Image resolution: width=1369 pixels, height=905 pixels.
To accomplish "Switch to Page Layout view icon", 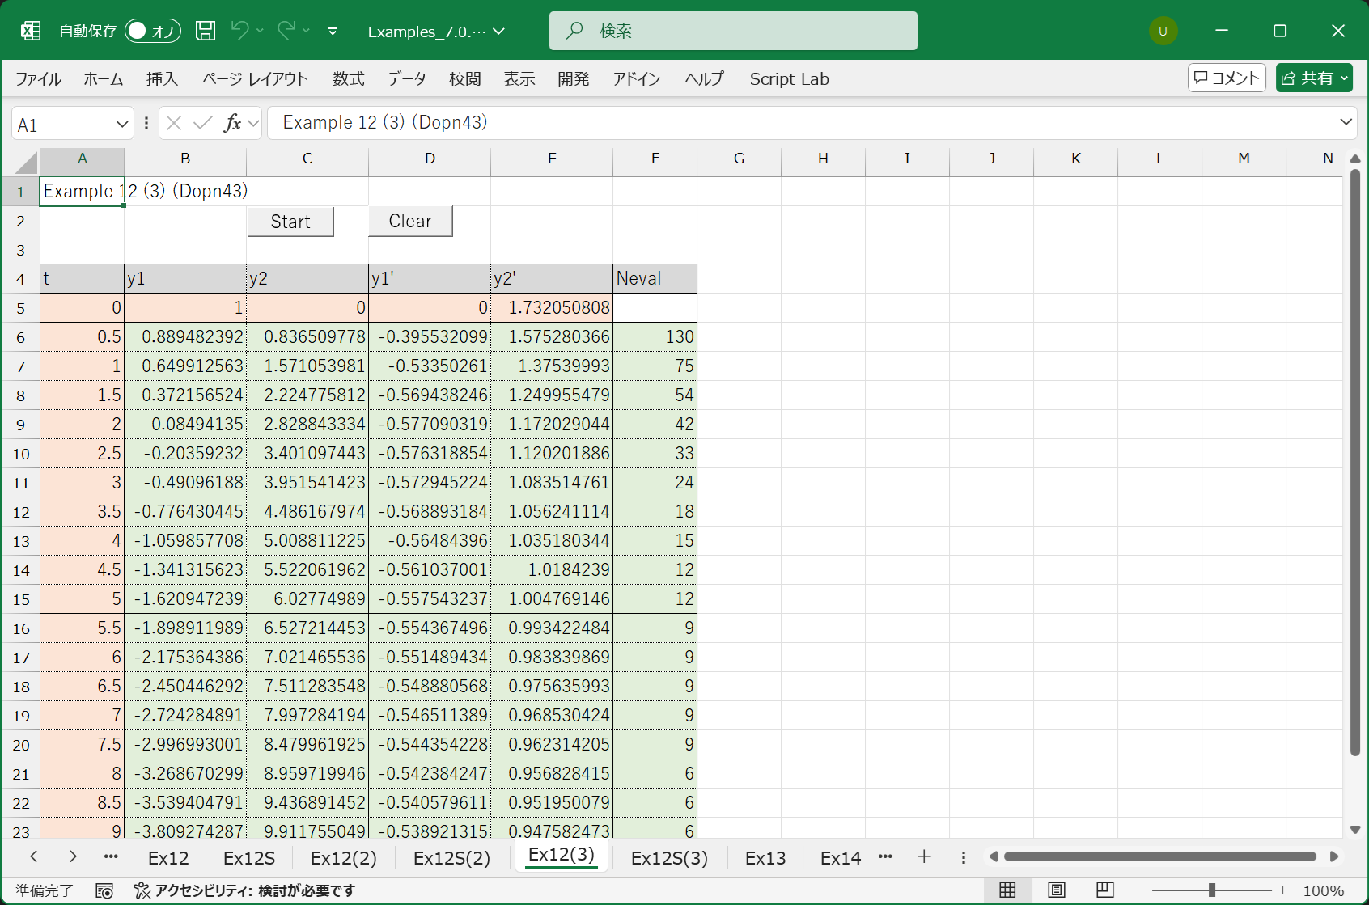I will pos(1056,890).
